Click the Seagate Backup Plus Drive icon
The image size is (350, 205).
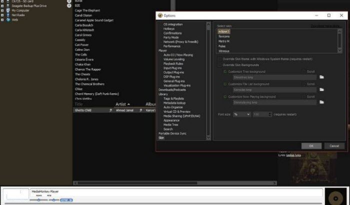8,6
